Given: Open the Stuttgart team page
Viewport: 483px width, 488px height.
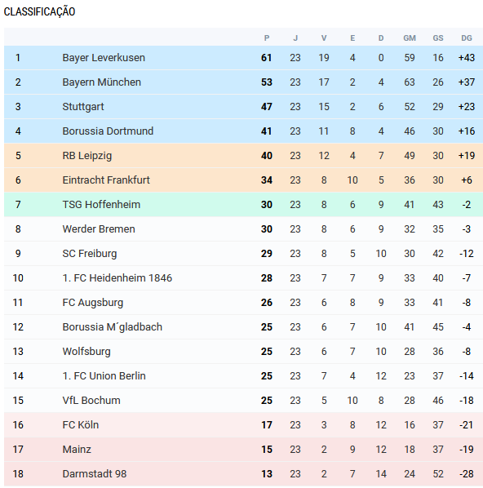Looking at the screenshot, I should [83, 107].
